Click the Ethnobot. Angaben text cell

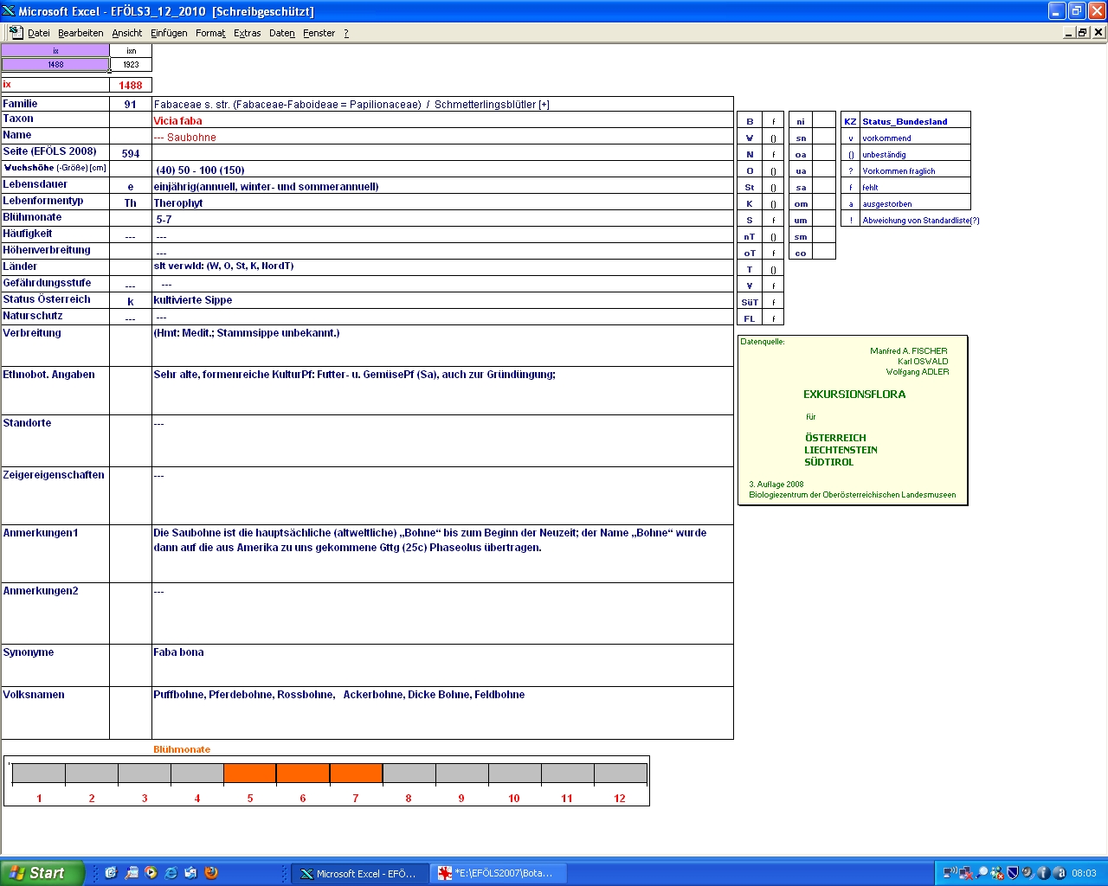point(442,390)
